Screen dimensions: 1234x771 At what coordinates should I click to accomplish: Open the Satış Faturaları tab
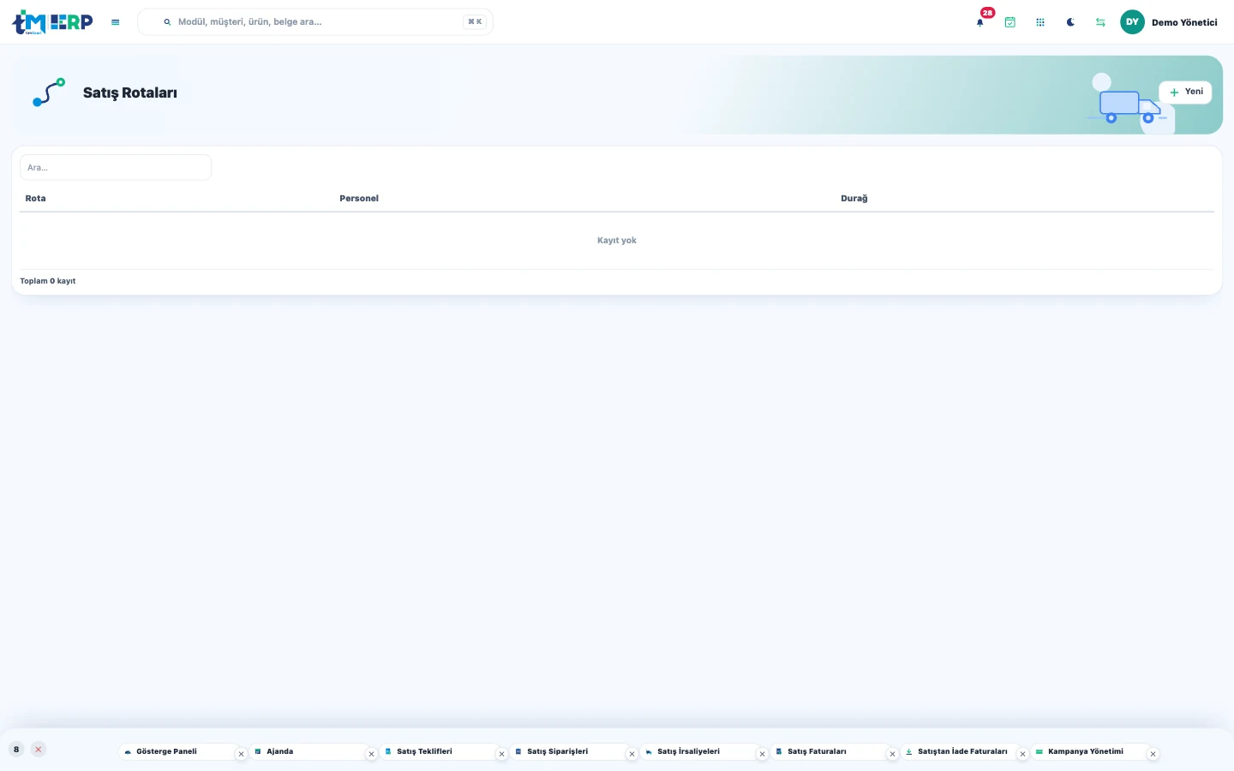(829, 751)
